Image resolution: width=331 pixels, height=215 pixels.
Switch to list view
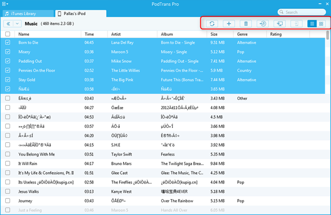(312, 24)
